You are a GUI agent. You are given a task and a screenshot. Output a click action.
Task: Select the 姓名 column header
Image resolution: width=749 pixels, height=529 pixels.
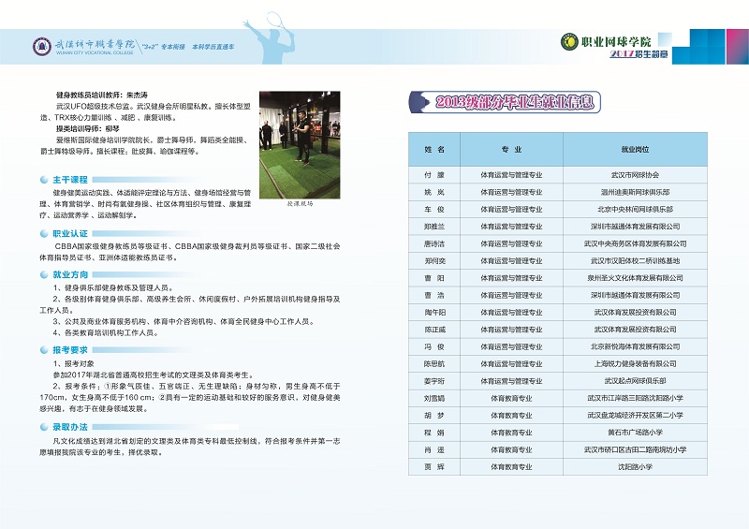(433, 149)
